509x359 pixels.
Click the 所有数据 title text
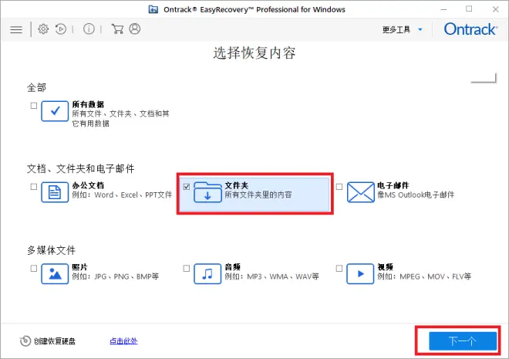88,104
